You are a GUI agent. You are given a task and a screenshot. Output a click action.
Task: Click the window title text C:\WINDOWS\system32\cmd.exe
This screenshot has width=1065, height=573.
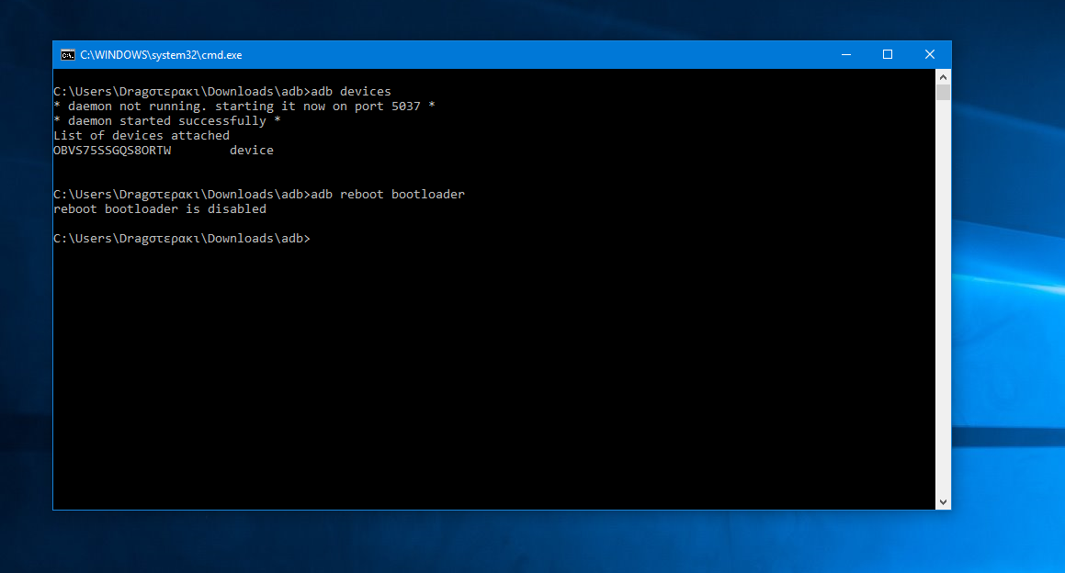(x=161, y=55)
